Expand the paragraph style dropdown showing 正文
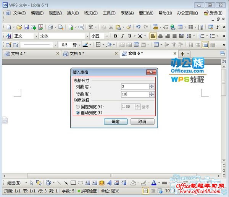Screen dimensions: 229x197 (36, 36)
